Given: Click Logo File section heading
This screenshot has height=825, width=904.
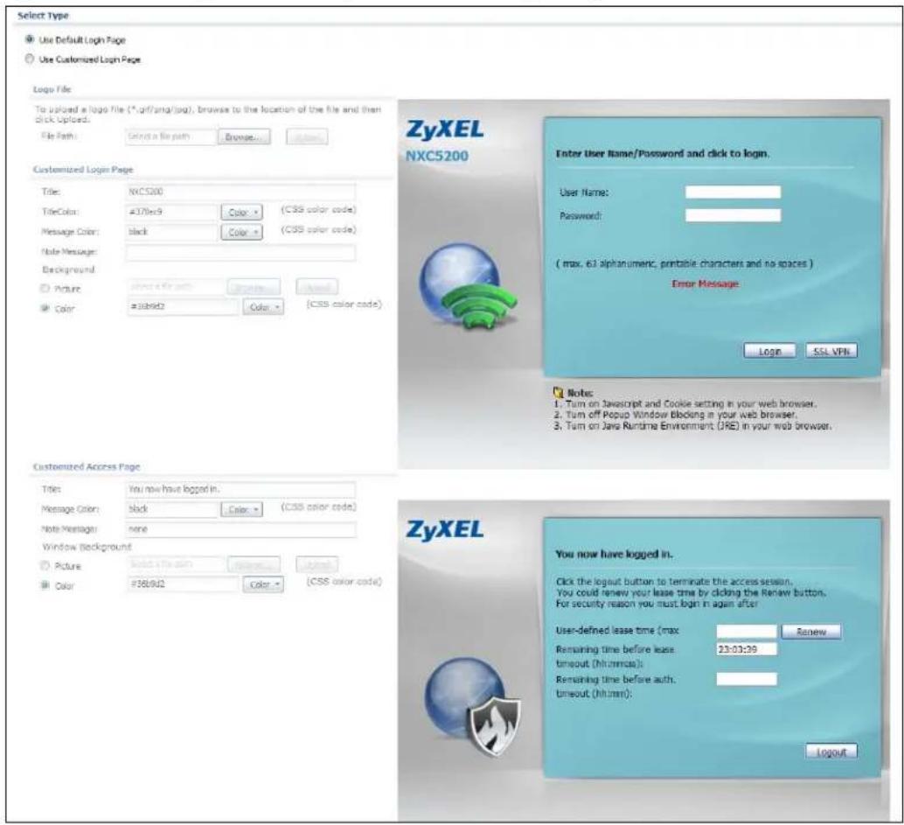Looking at the screenshot, I should coord(52,89).
